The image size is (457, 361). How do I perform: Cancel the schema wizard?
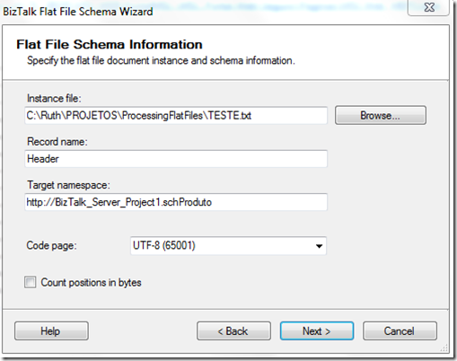pos(400,331)
